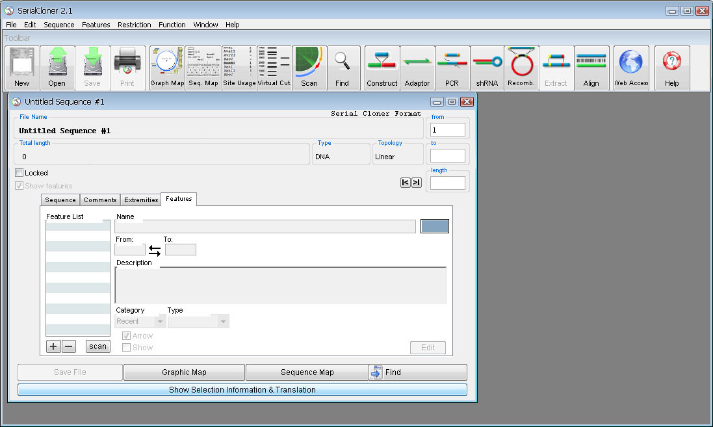Click the scan button under Feature List

pyautogui.click(x=97, y=346)
